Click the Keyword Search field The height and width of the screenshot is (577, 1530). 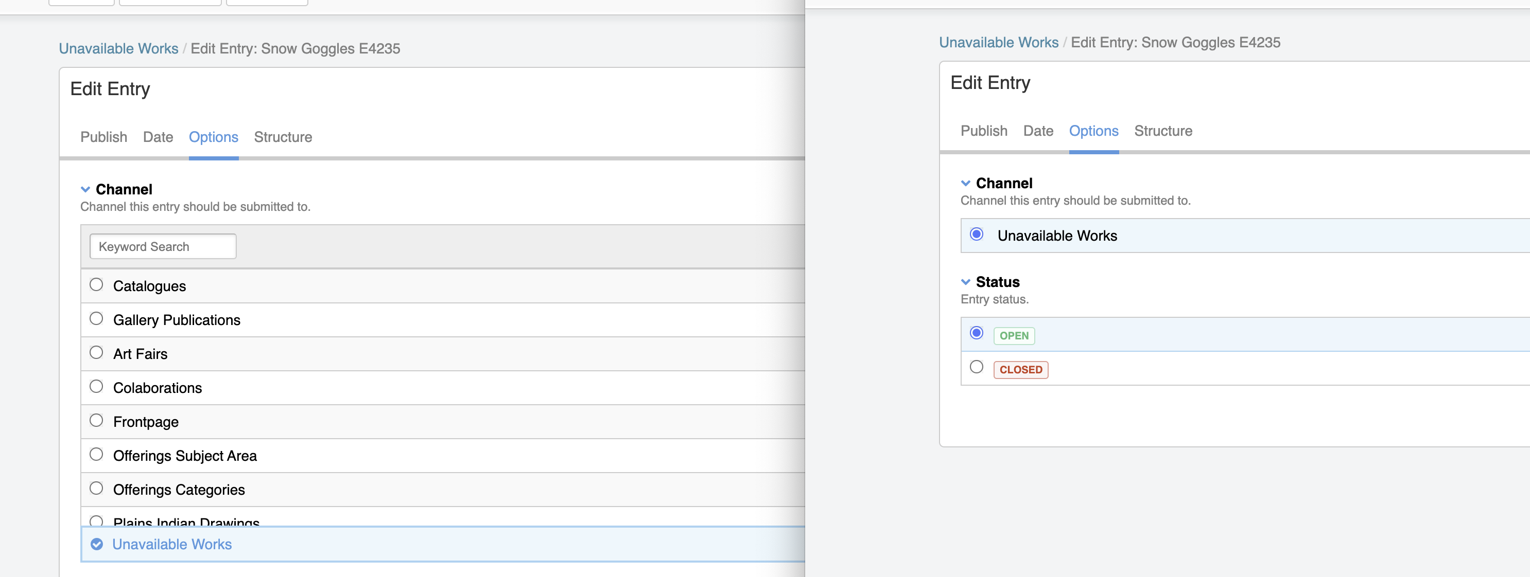163,246
